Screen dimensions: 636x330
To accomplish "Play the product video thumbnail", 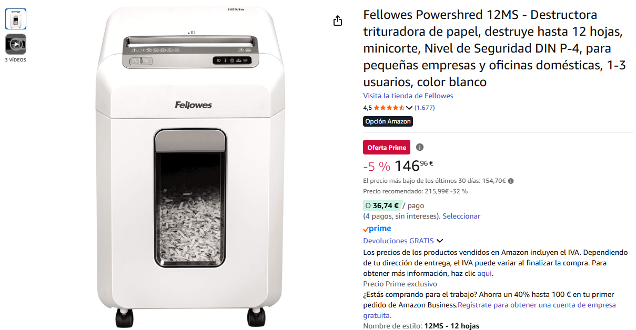I will [x=16, y=44].
